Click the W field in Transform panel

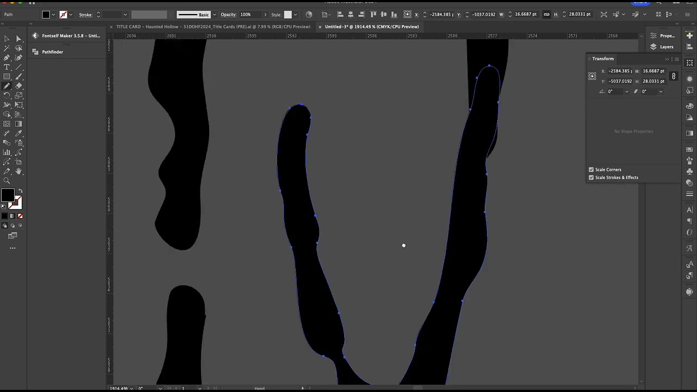(x=653, y=71)
